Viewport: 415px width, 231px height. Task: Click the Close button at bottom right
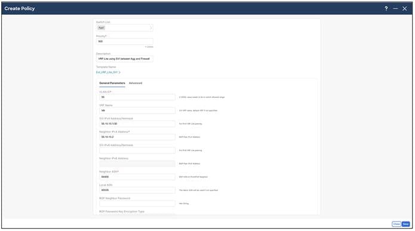[x=396, y=224]
